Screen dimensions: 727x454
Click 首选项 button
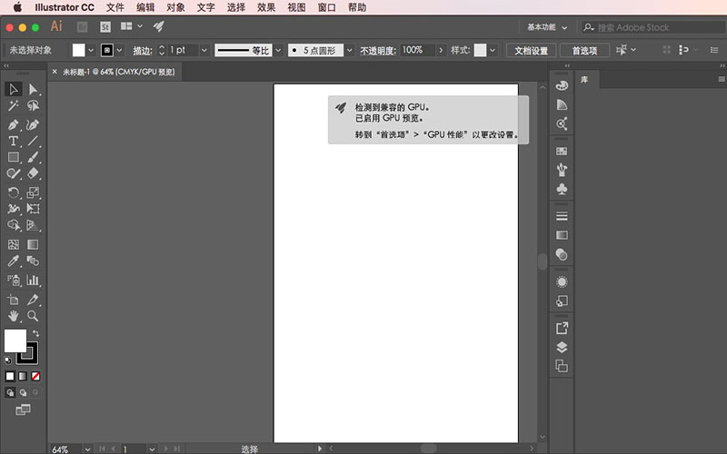click(x=584, y=50)
